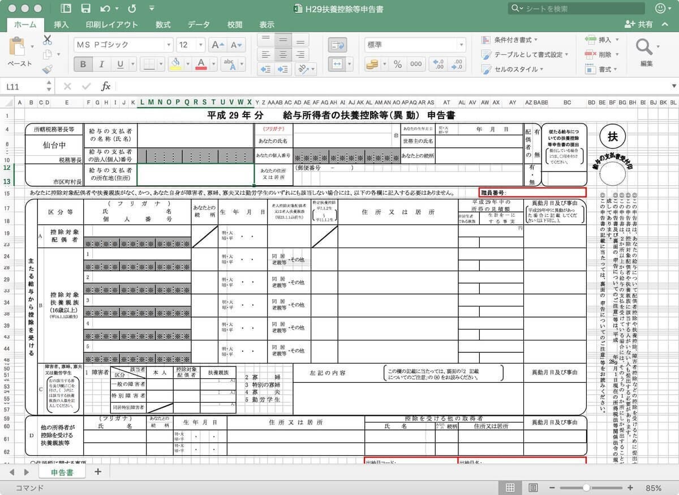Open the font color dropdown arrow
Viewport: 679px width, 495px height.
click(x=212, y=64)
